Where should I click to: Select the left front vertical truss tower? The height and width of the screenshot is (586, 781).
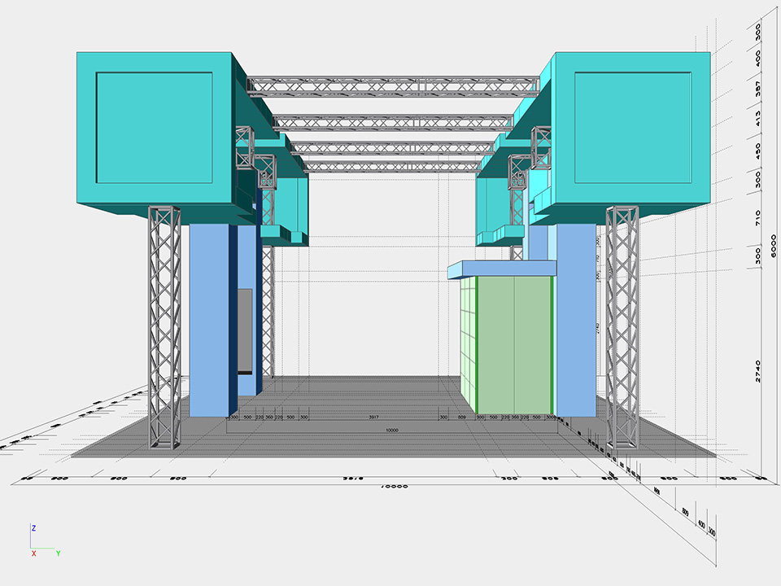click(x=164, y=326)
